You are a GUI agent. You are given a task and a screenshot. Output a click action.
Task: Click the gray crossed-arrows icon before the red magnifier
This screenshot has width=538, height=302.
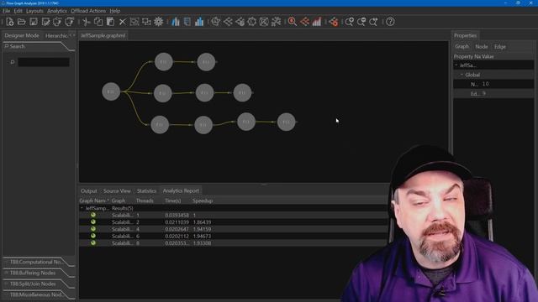click(276, 22)
